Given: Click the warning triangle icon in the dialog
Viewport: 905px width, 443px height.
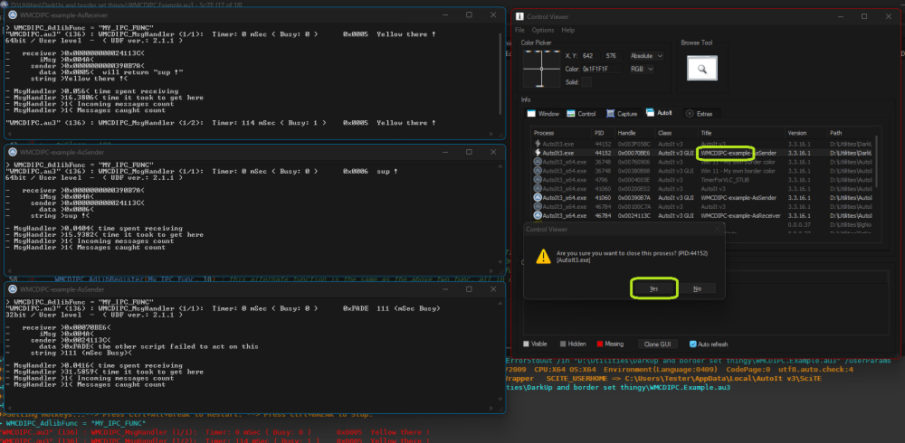Looking at the screenshot, I should click(x=543, y=257).
